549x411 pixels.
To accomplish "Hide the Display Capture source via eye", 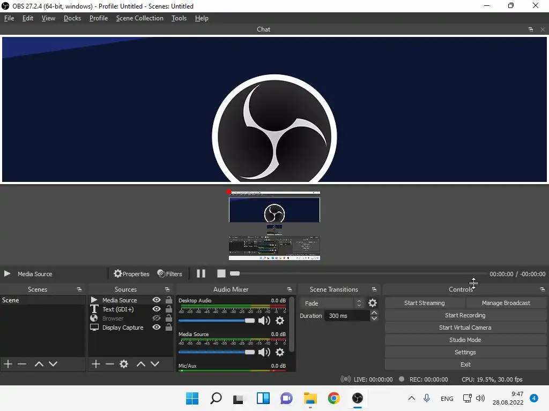I will [157, 327].
